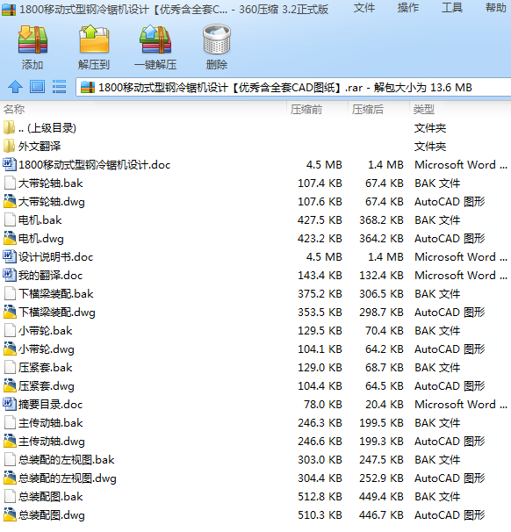
Task: Select file name 小带轮.bak
Action: point(46,330)
